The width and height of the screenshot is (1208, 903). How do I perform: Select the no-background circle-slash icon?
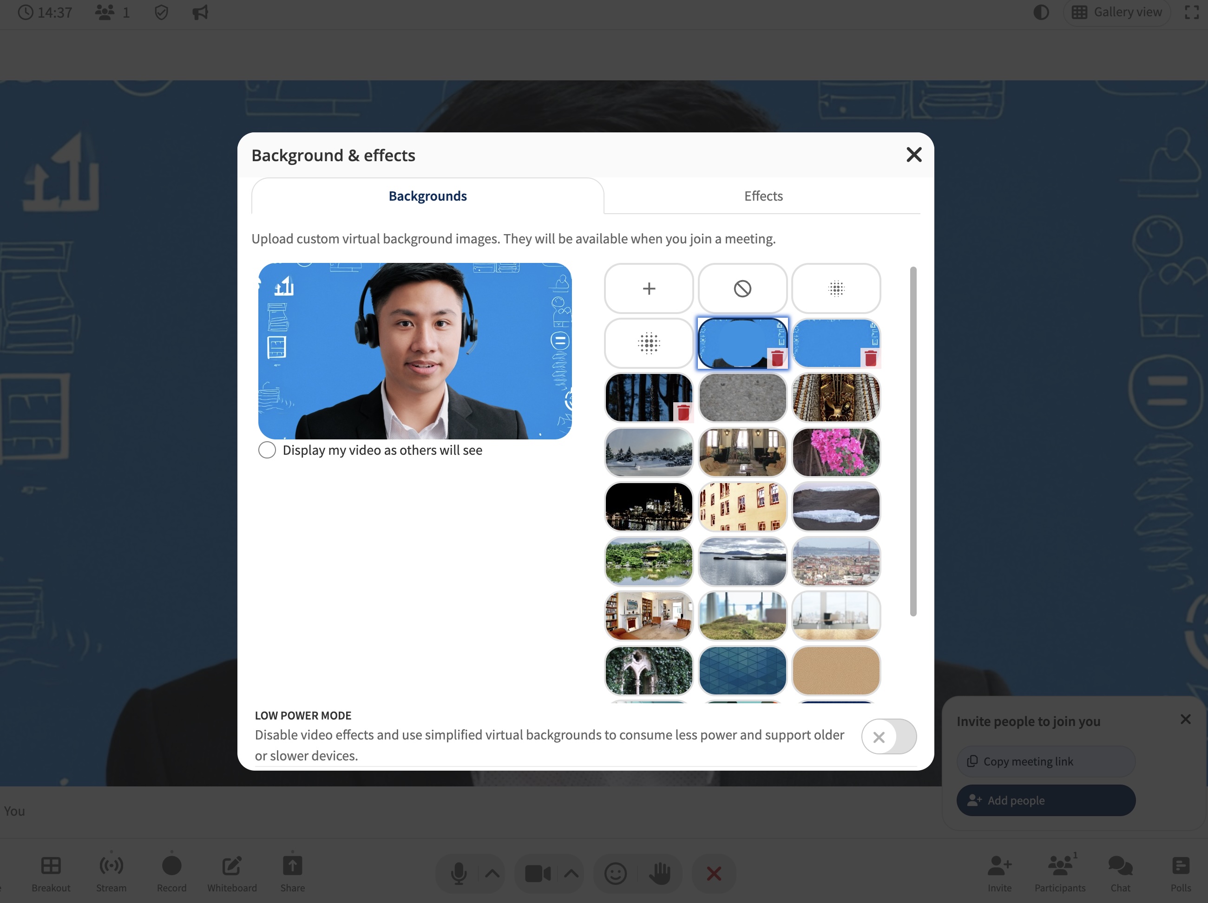(742, 288)
